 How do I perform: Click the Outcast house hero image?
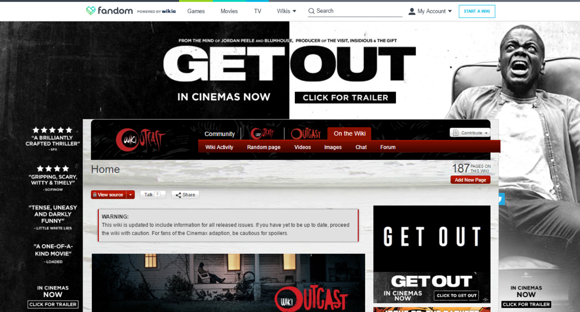tap(228, 283)
